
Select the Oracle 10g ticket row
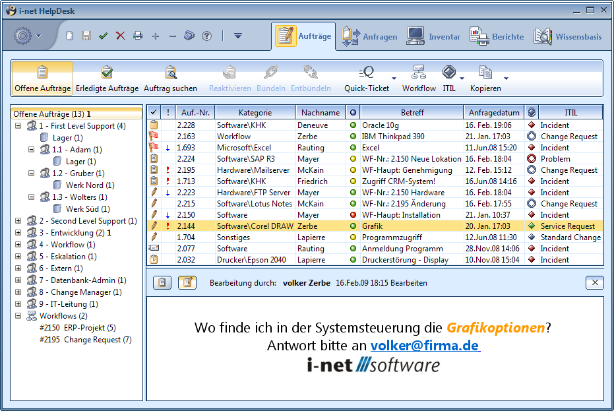(x=375, y=125)
